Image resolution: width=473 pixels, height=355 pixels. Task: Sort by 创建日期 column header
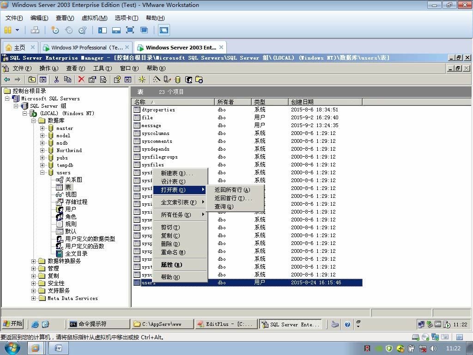pos(325,102)
